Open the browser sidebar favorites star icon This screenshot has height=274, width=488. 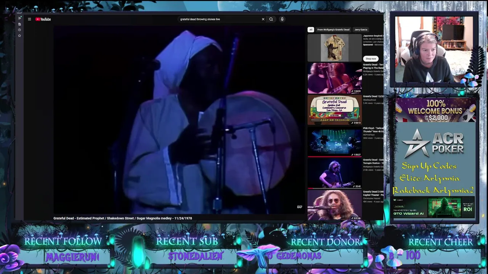click(19, 35)
